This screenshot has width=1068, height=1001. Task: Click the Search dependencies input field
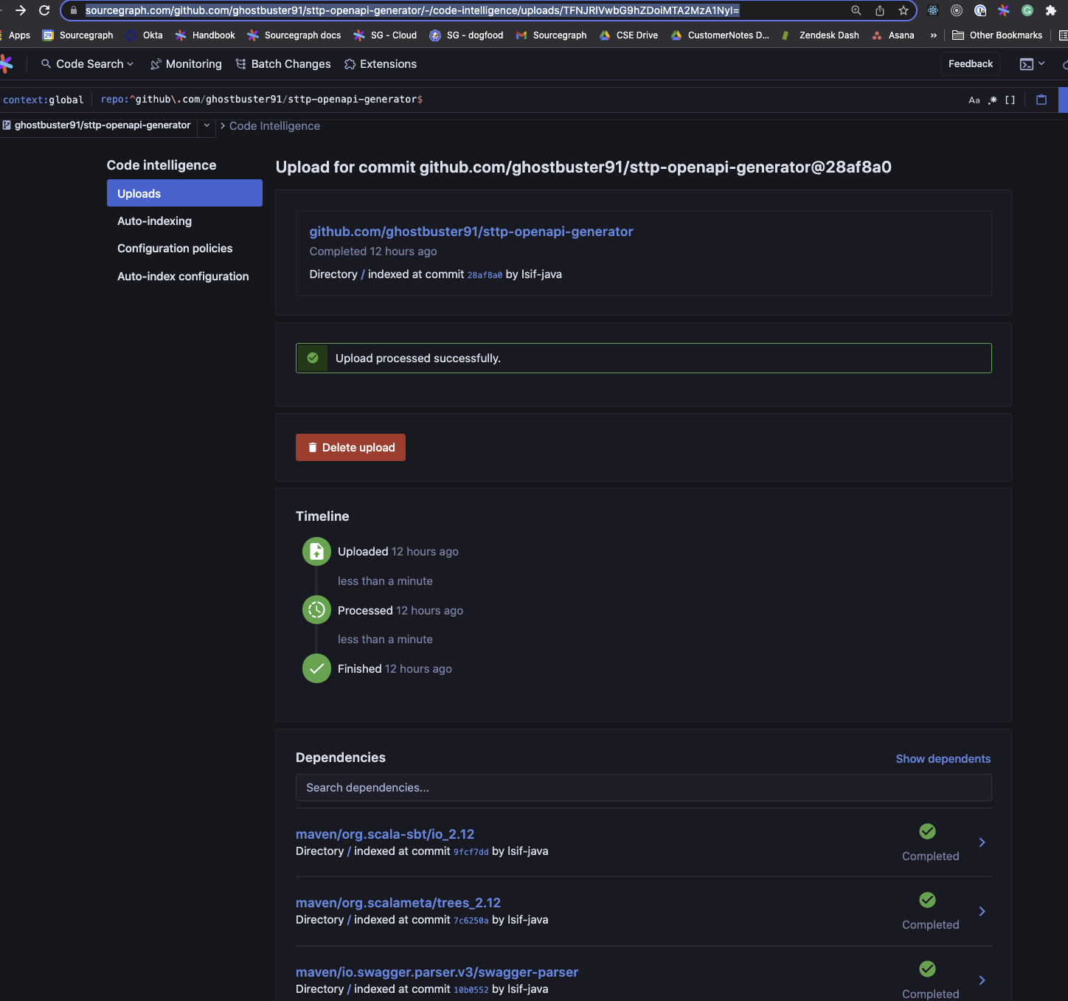(x=643, y=788)
